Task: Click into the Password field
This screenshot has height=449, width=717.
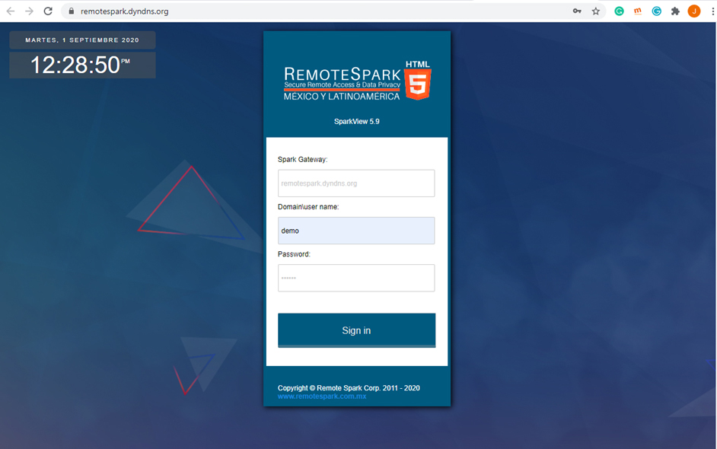Action: pos(356,278)
